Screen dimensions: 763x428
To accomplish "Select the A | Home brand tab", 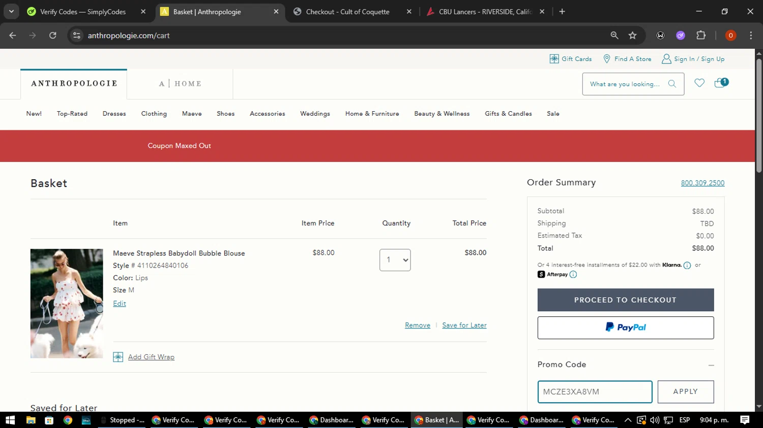I will [x=180, y=84].
